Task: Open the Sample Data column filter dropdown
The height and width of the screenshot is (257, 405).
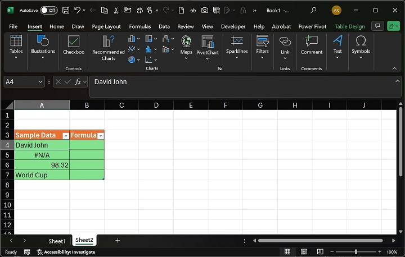Action: (x=66, y=136)
